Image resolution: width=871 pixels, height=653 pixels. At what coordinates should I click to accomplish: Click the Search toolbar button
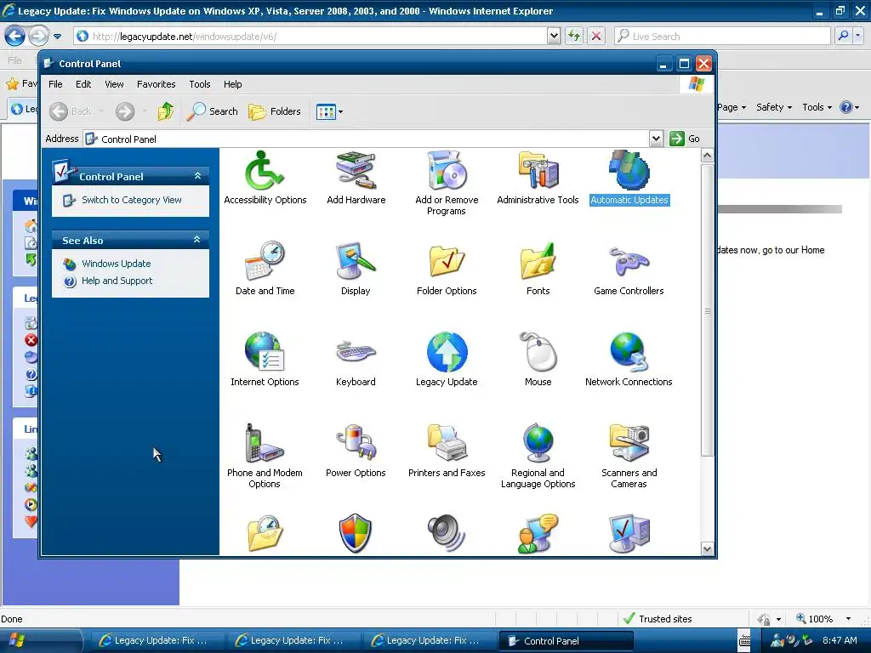coord(212,111)
